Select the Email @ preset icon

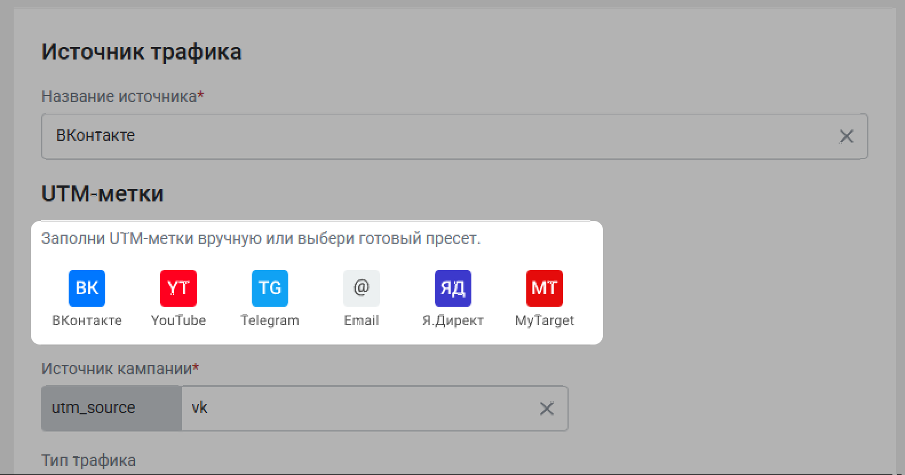click(362, 288)
